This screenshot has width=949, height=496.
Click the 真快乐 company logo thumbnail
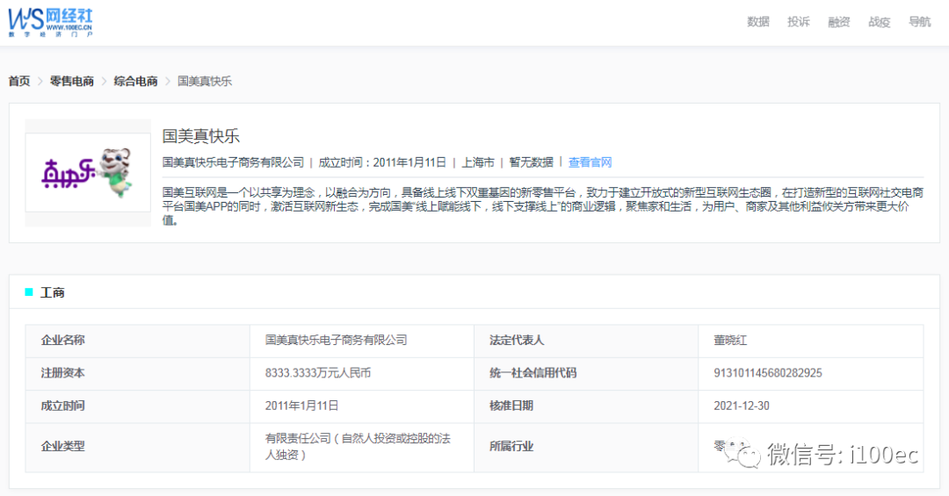coord(88,173)
